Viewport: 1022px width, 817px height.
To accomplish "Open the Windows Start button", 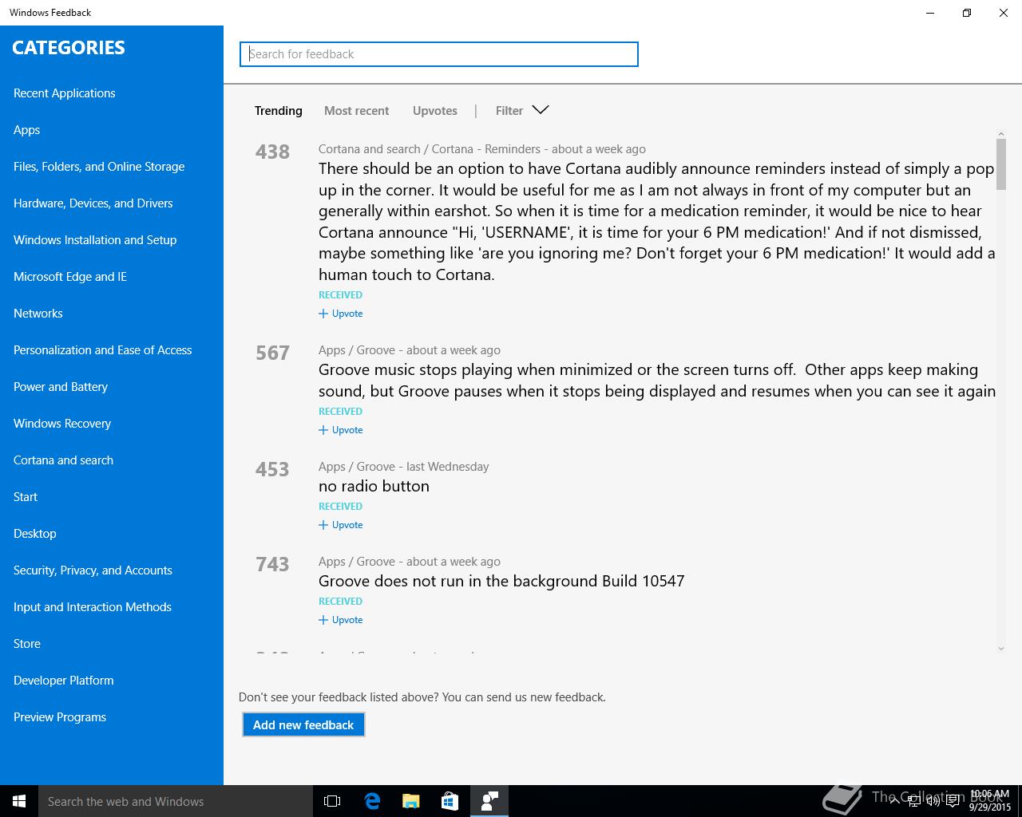I will [19, 801].
